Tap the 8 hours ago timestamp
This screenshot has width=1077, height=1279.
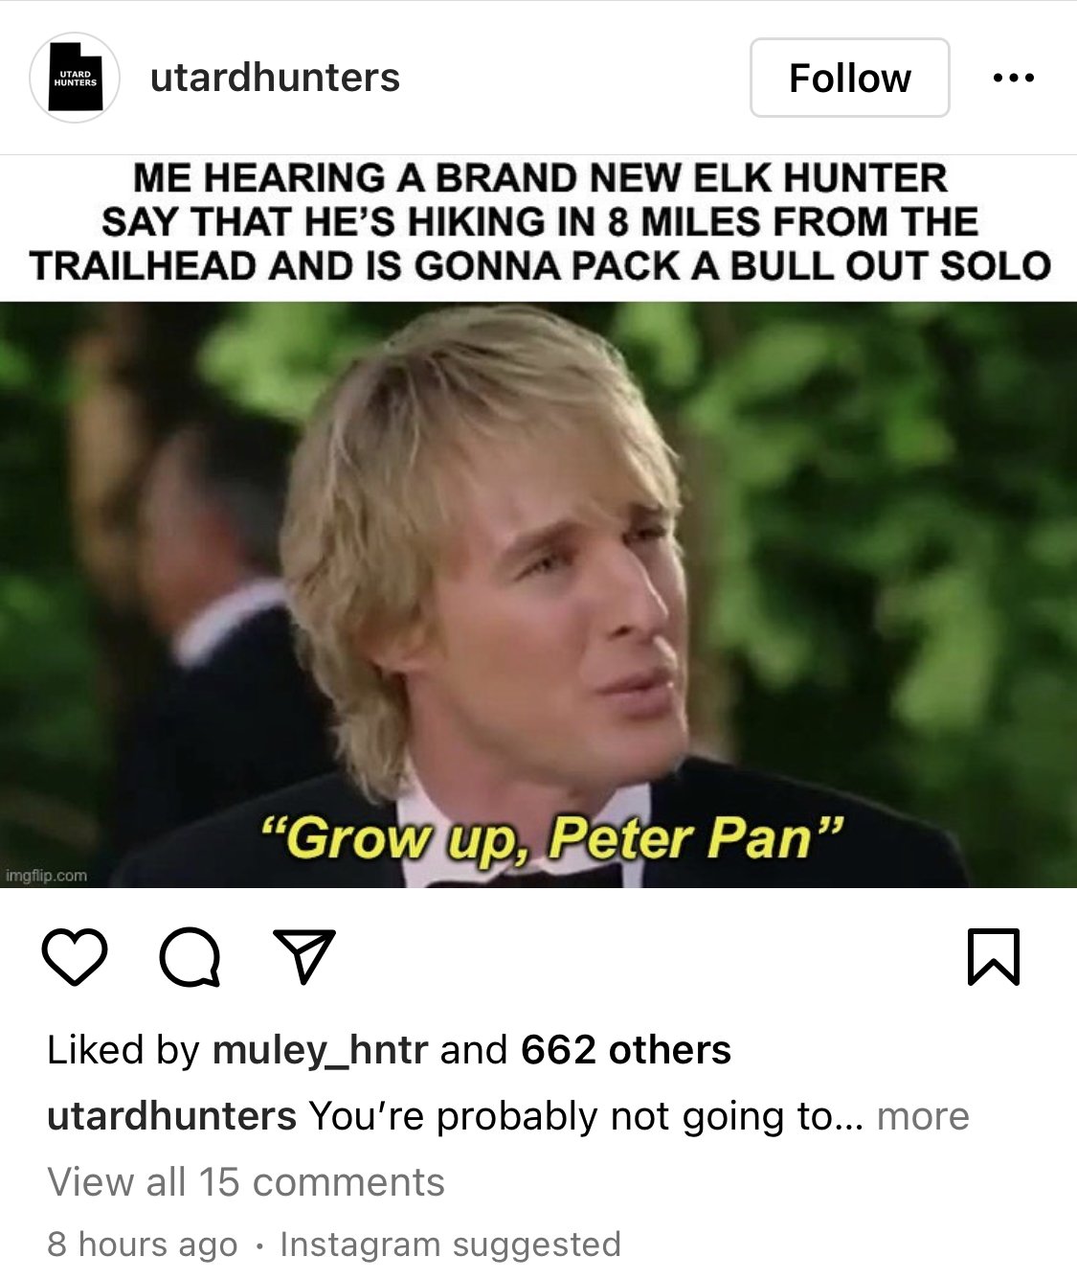click(142, 1244)
